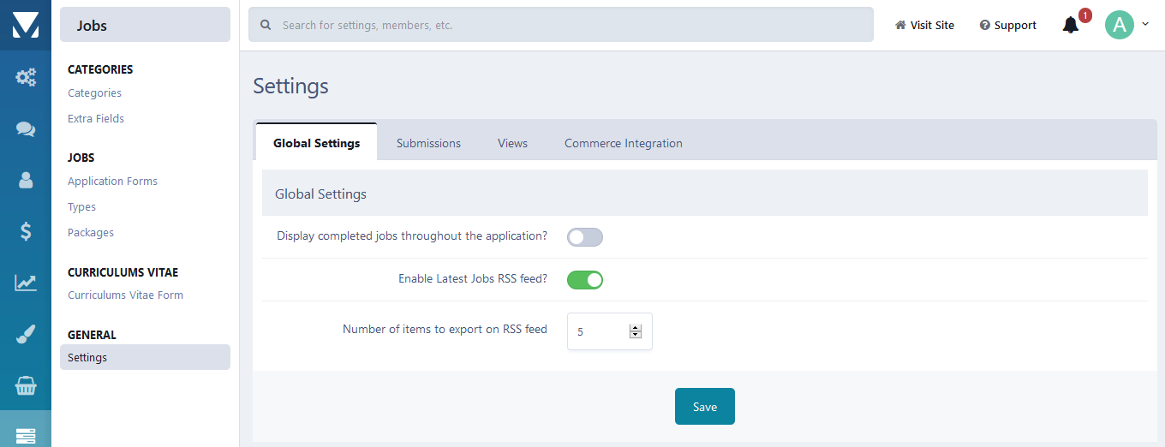Screen dimensions: 1165x447
Task: Select the Customization paintbrush icon
Action: coord(26,334)
